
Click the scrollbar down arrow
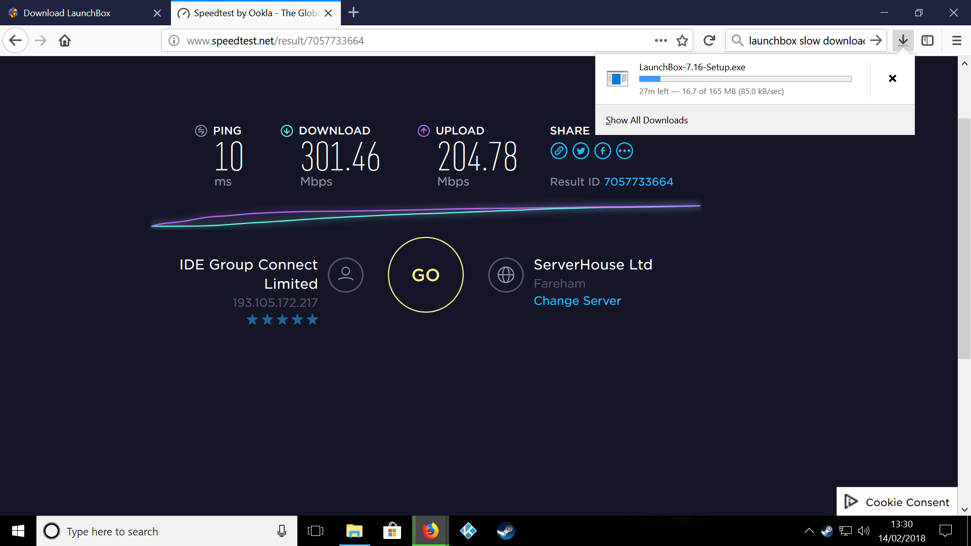tap(964, 510)
